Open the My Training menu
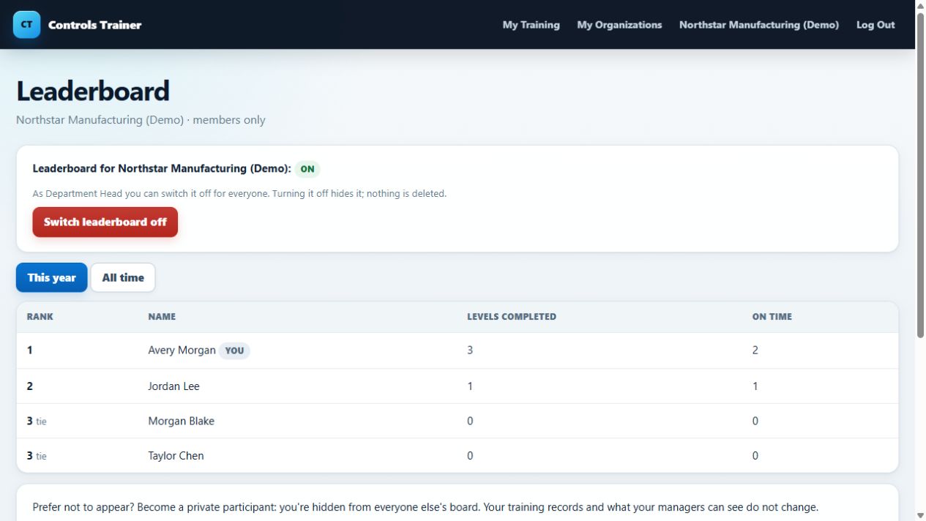Image resolution: width=926 pixels, height=521 pixels. click(x=531, y=25)
